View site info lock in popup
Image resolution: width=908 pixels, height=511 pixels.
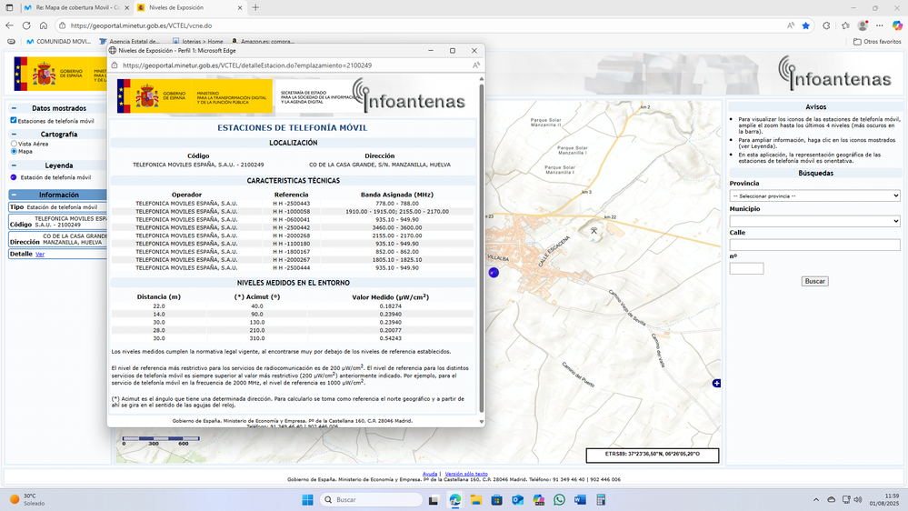(115, 65)
